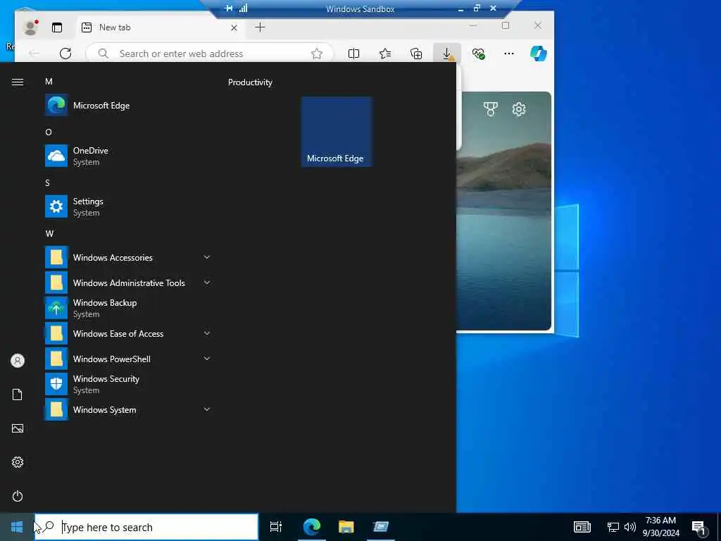Open page settings gear on new tab page
Image resolution: width=721 pixels, height=541 pixels.
pyautogui.click(x=519, y=109)
